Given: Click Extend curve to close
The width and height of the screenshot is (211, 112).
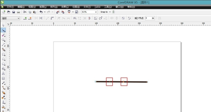Looking at the screenshot, I should pos(80,18).
